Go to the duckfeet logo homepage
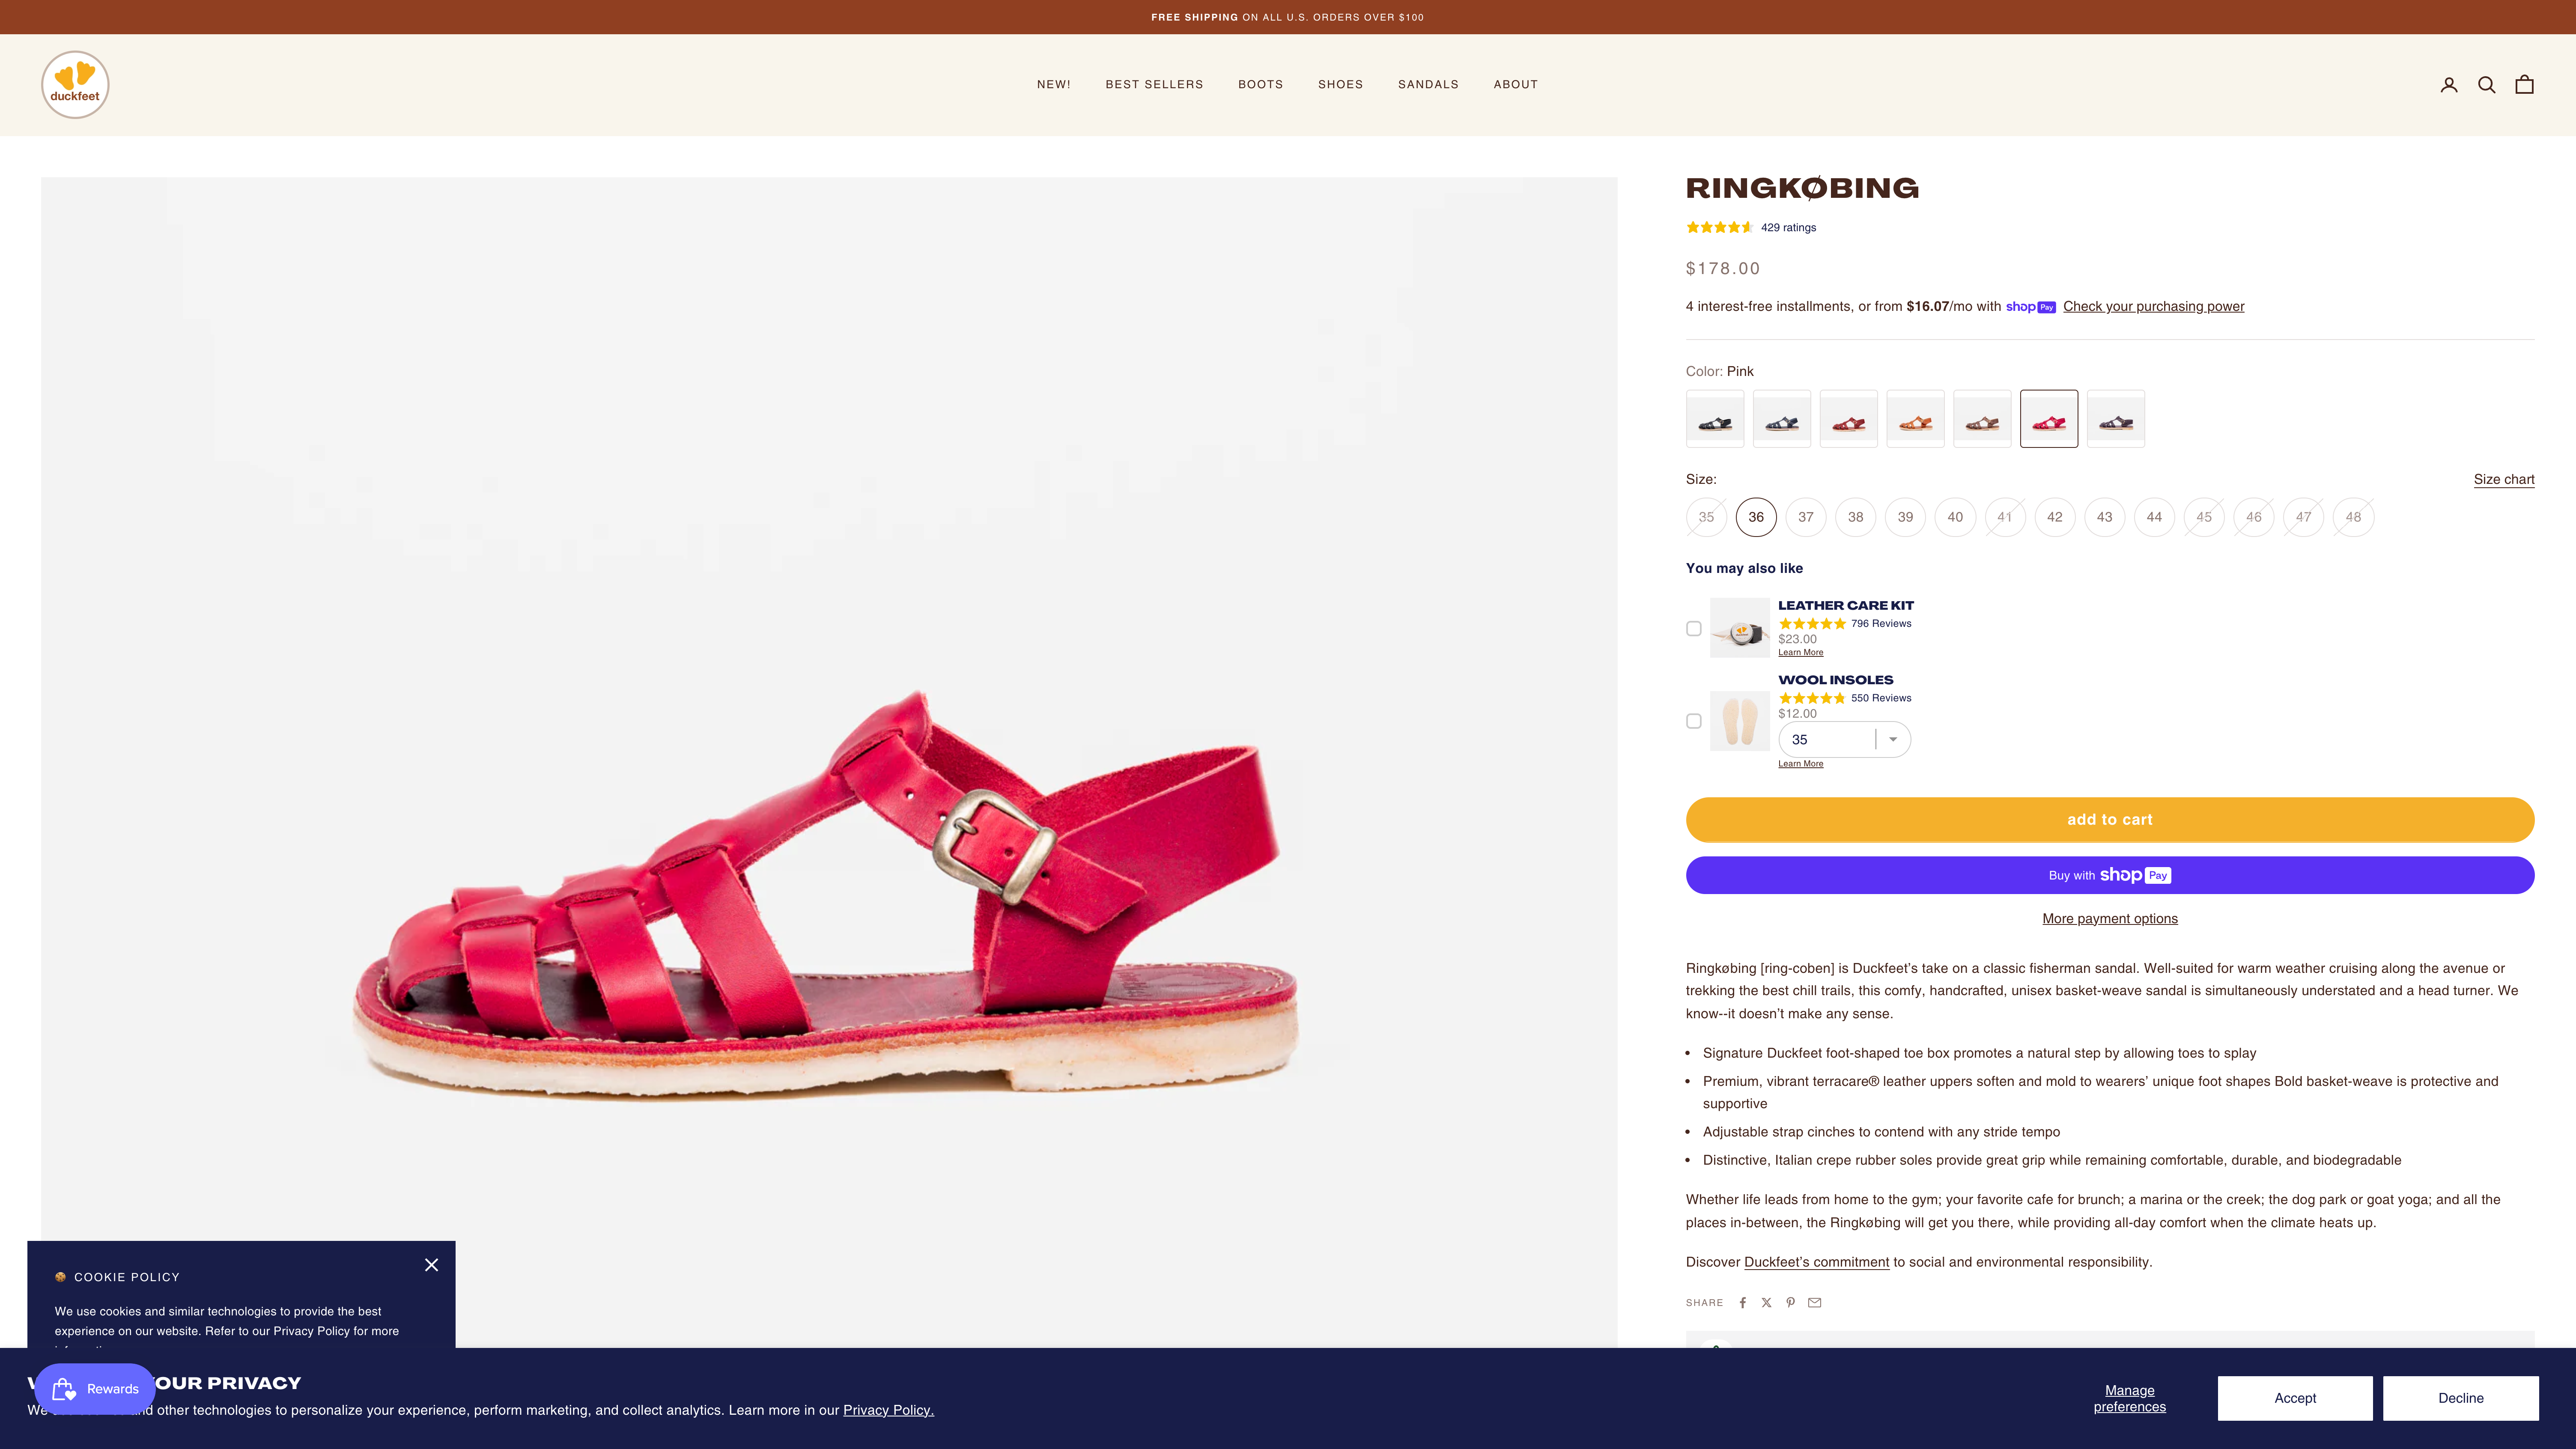 point(75,85)
